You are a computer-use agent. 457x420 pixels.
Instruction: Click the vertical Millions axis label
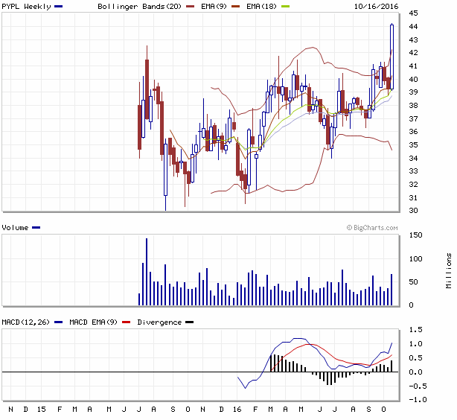(x=449, y=271)
